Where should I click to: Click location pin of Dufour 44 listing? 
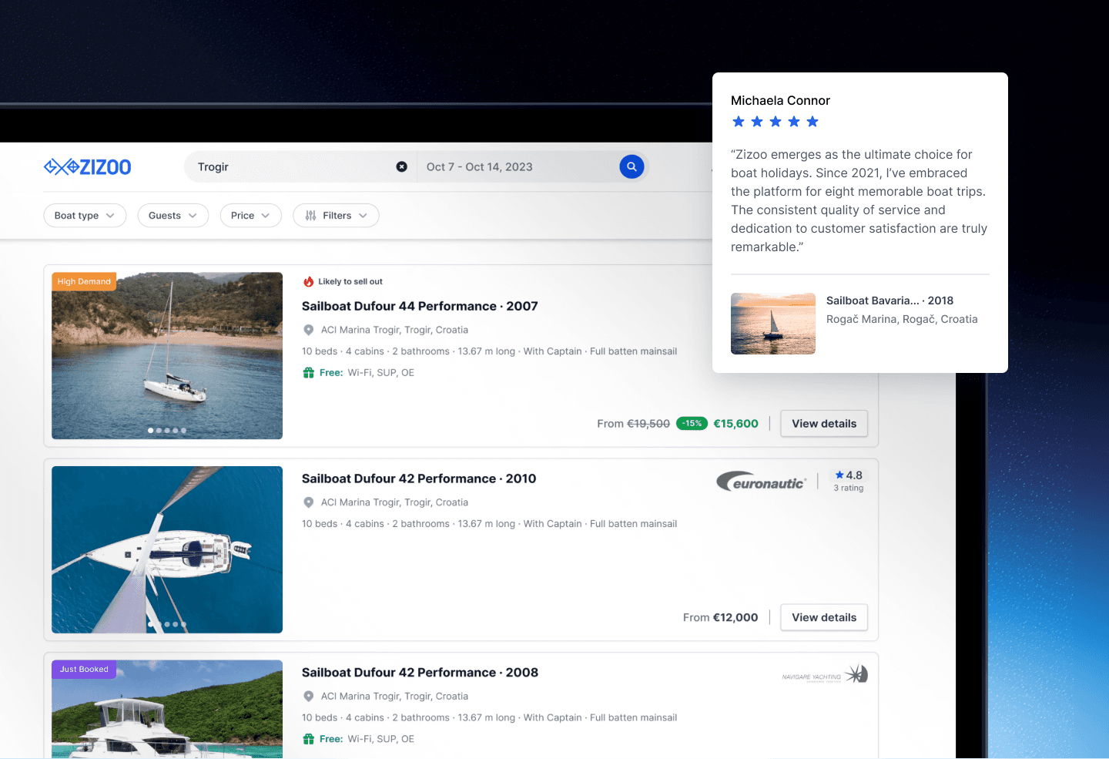click(x=308, y=330)
